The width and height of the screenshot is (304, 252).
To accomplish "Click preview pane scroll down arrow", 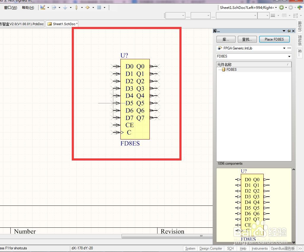I will (294, 242).
